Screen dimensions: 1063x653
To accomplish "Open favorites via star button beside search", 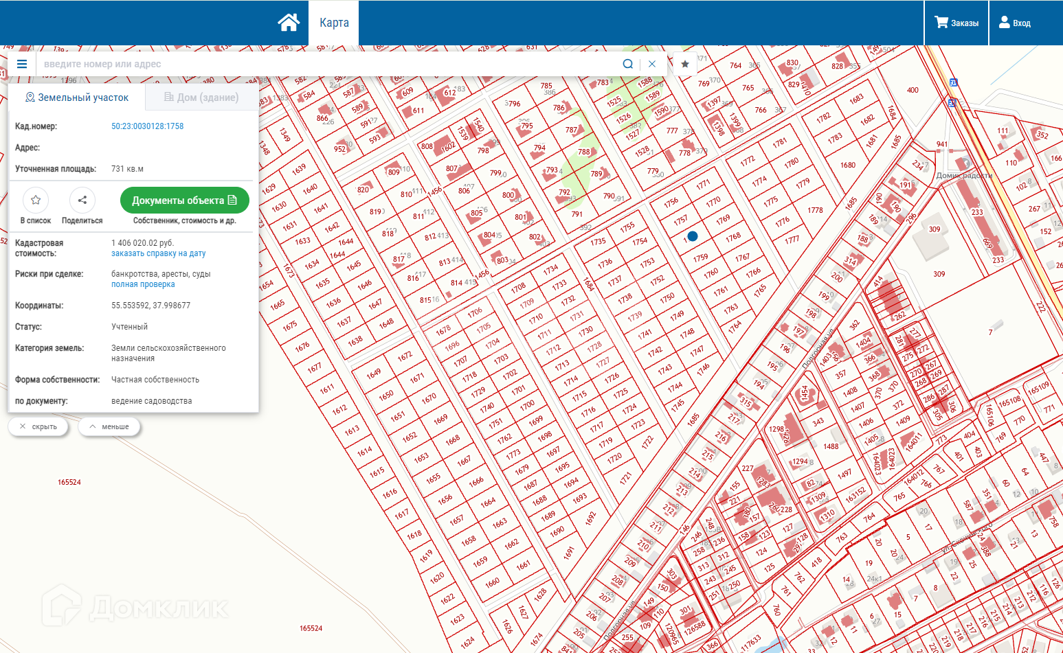I will point(685,64).
